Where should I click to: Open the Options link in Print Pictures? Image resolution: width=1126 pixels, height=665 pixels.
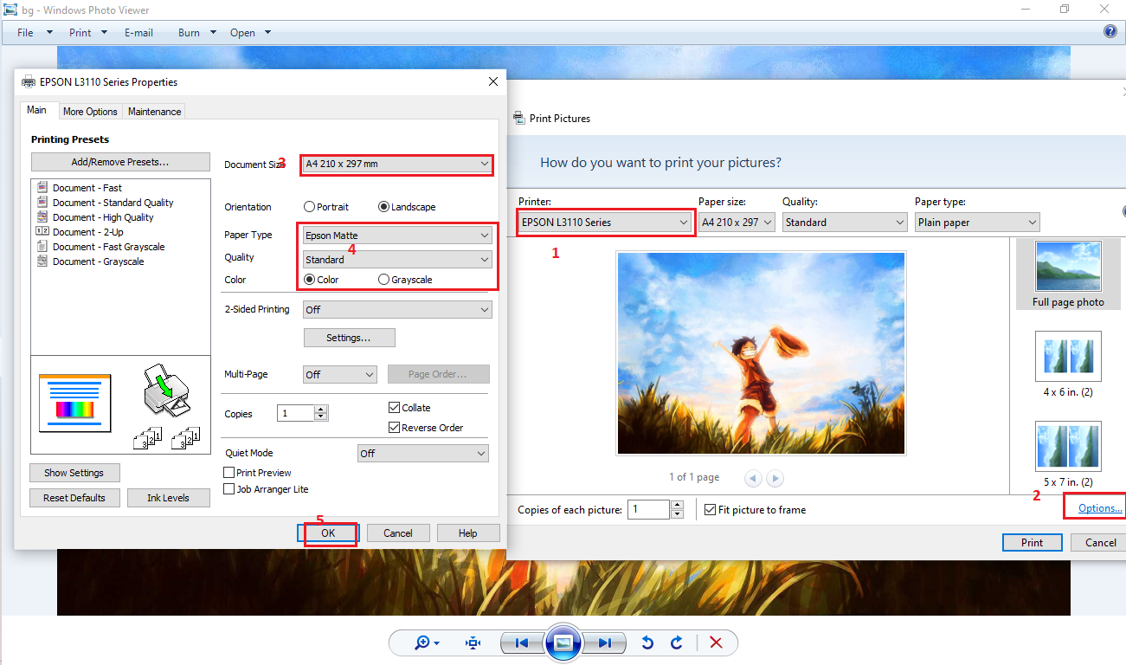click(1100, 508)
